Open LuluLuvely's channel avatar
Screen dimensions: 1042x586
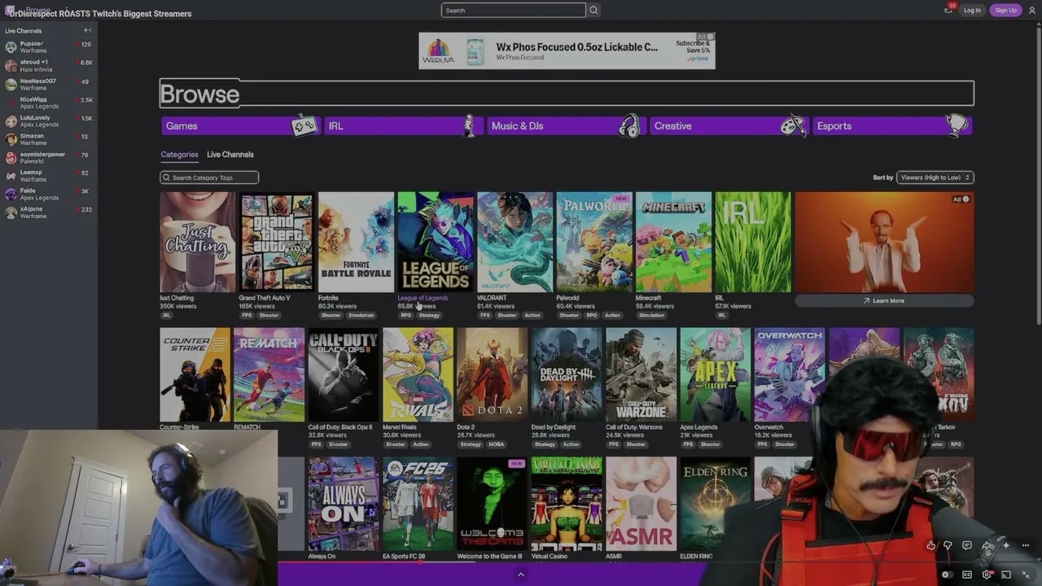11,120
